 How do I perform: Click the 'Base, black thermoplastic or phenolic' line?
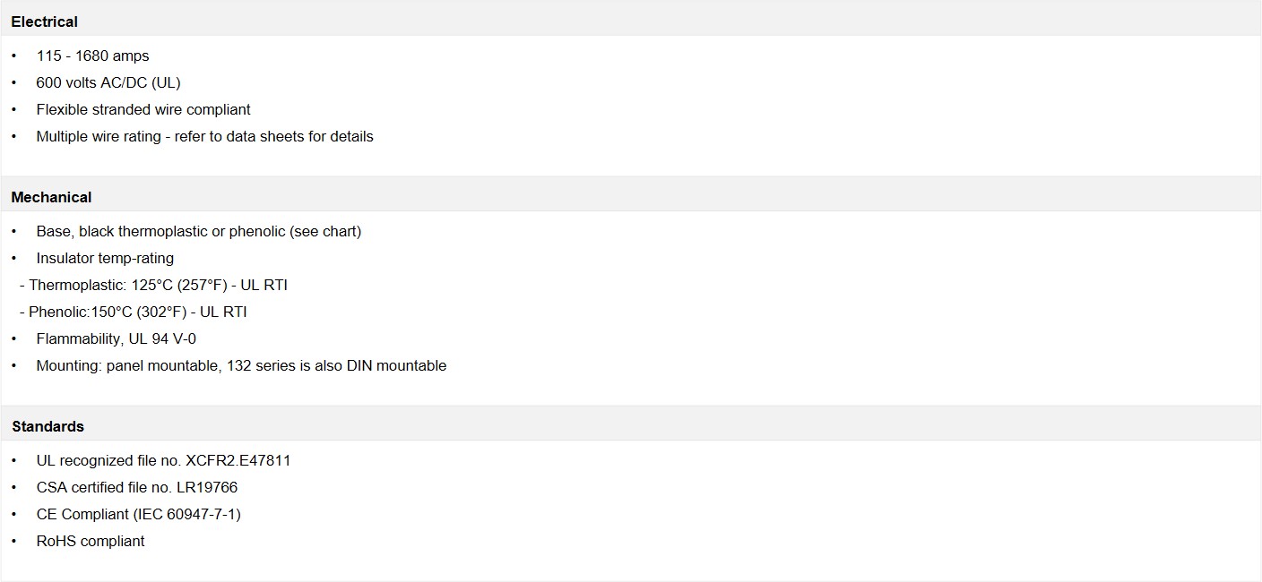pos(199,231)
